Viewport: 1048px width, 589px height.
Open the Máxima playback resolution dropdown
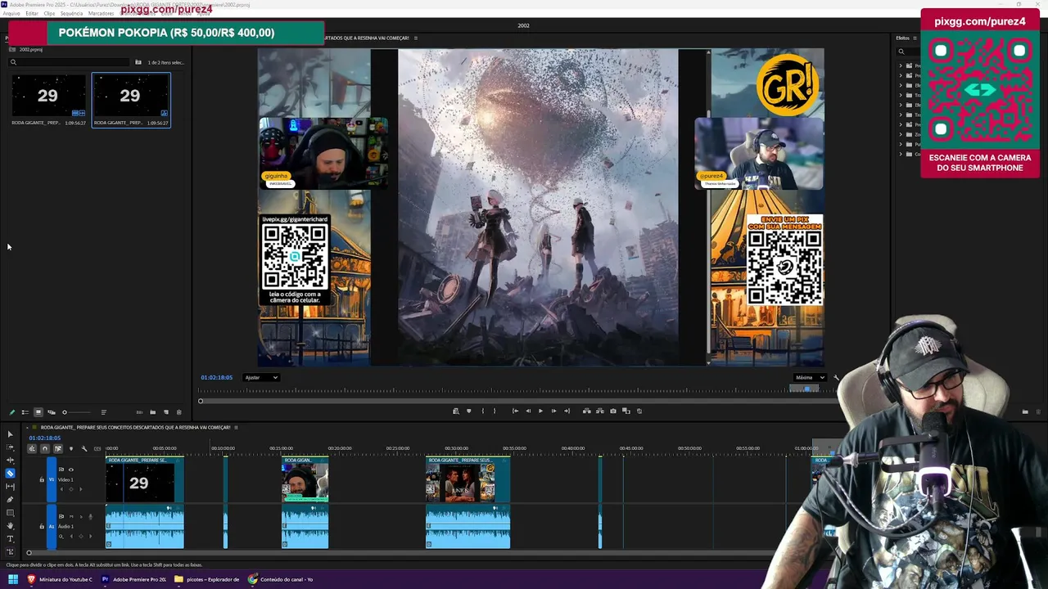tap(809, 377)
